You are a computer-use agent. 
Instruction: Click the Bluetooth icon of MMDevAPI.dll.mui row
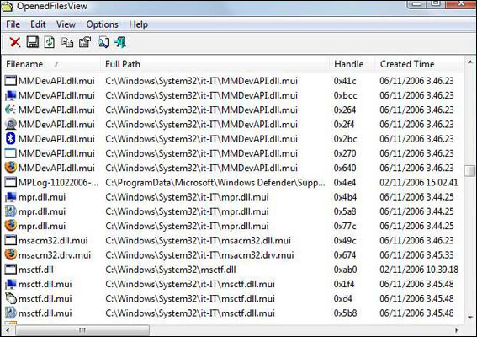coord(10,139)
